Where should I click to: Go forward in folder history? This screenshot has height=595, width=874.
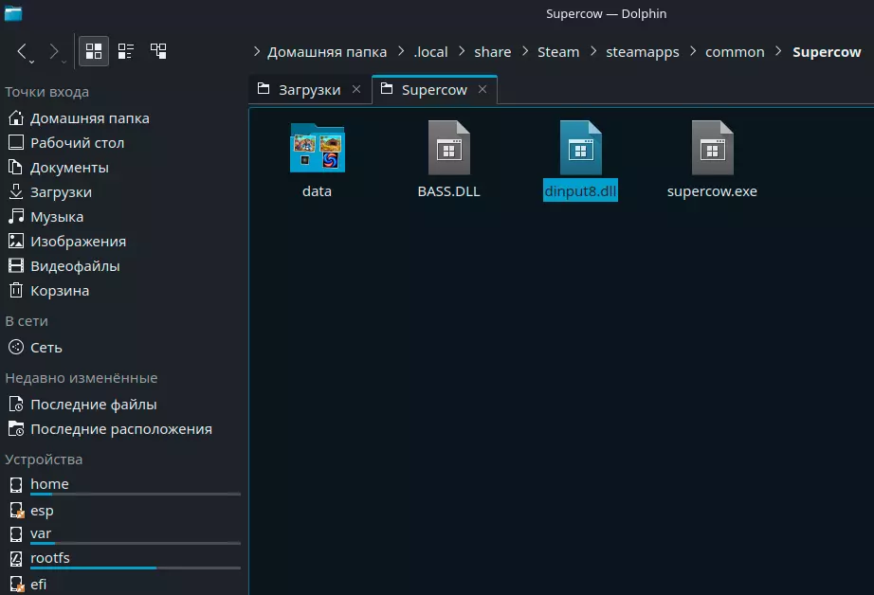point(54,51)
